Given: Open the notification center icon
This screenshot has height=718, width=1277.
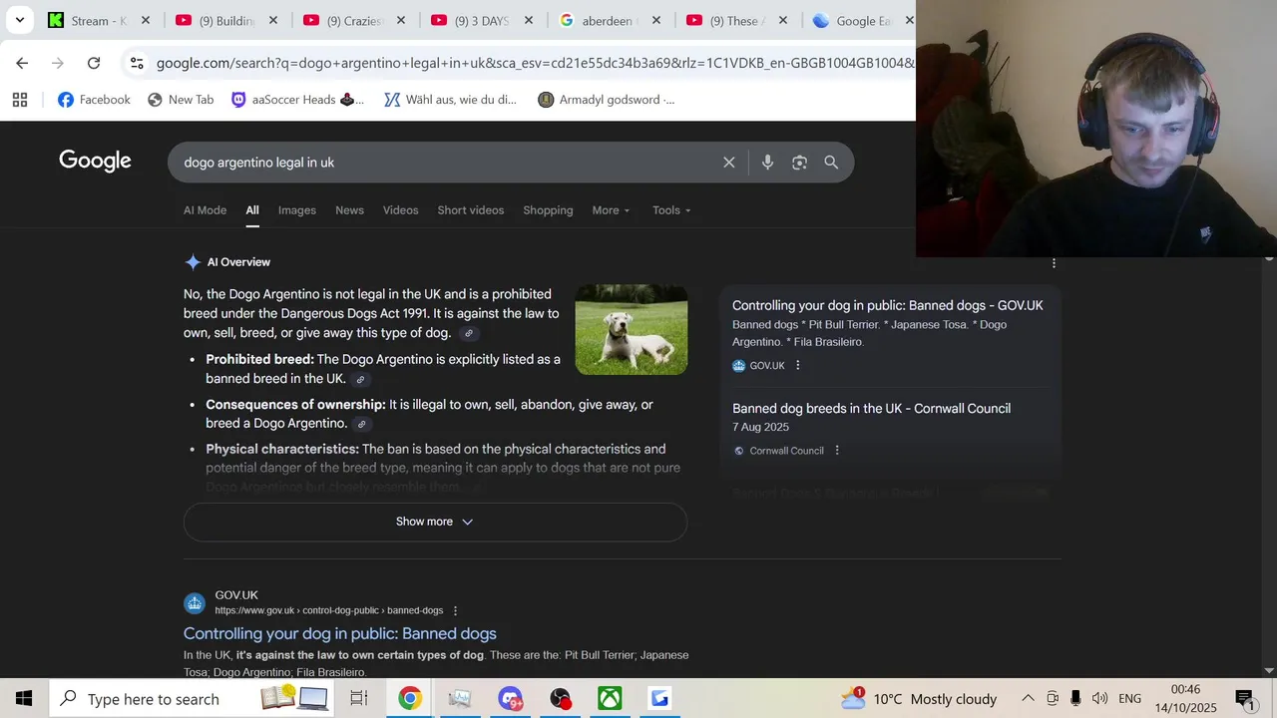Looking at the screenshot, I should 1244,698.
